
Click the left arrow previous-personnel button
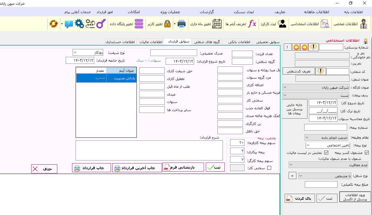tap(296, 47)
